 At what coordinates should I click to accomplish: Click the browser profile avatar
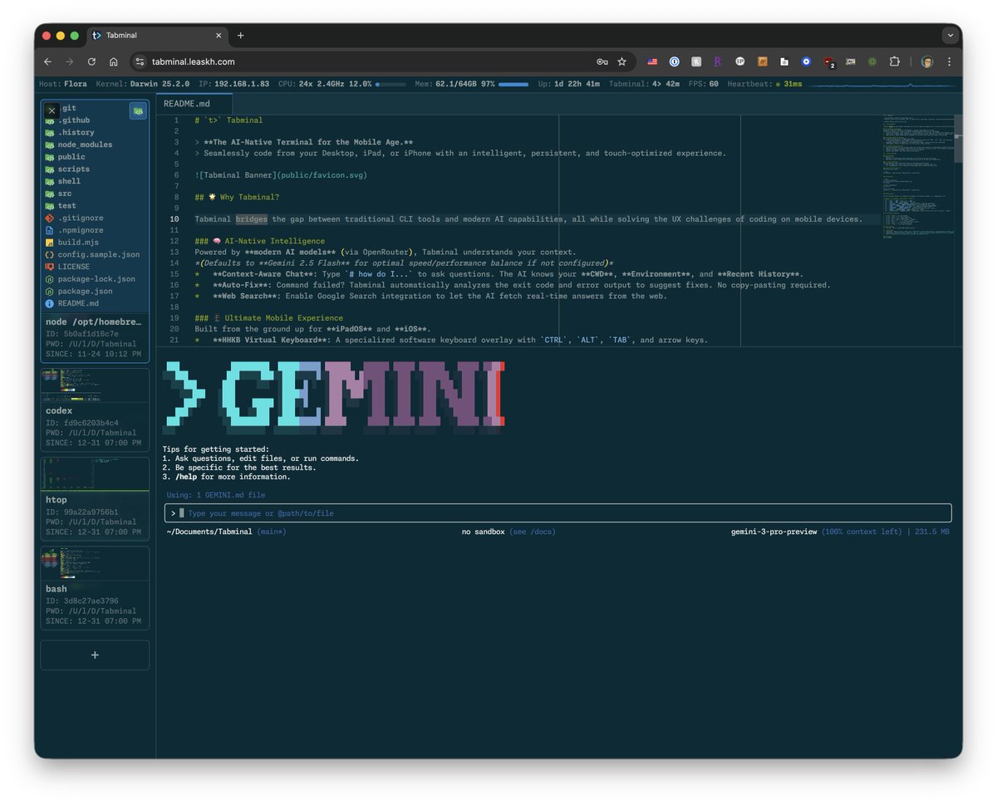(x=926, y=61)
